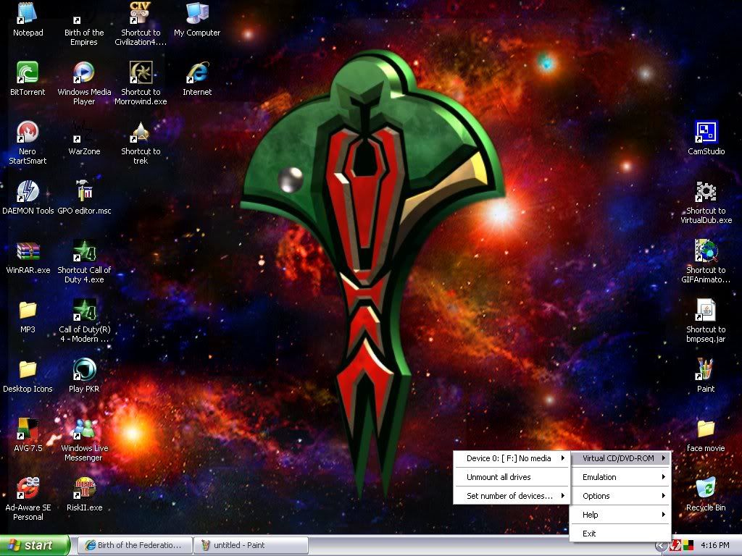Launch Nero StartSmart icon
This screenshot has height=556, width=742.
point(28,132)
